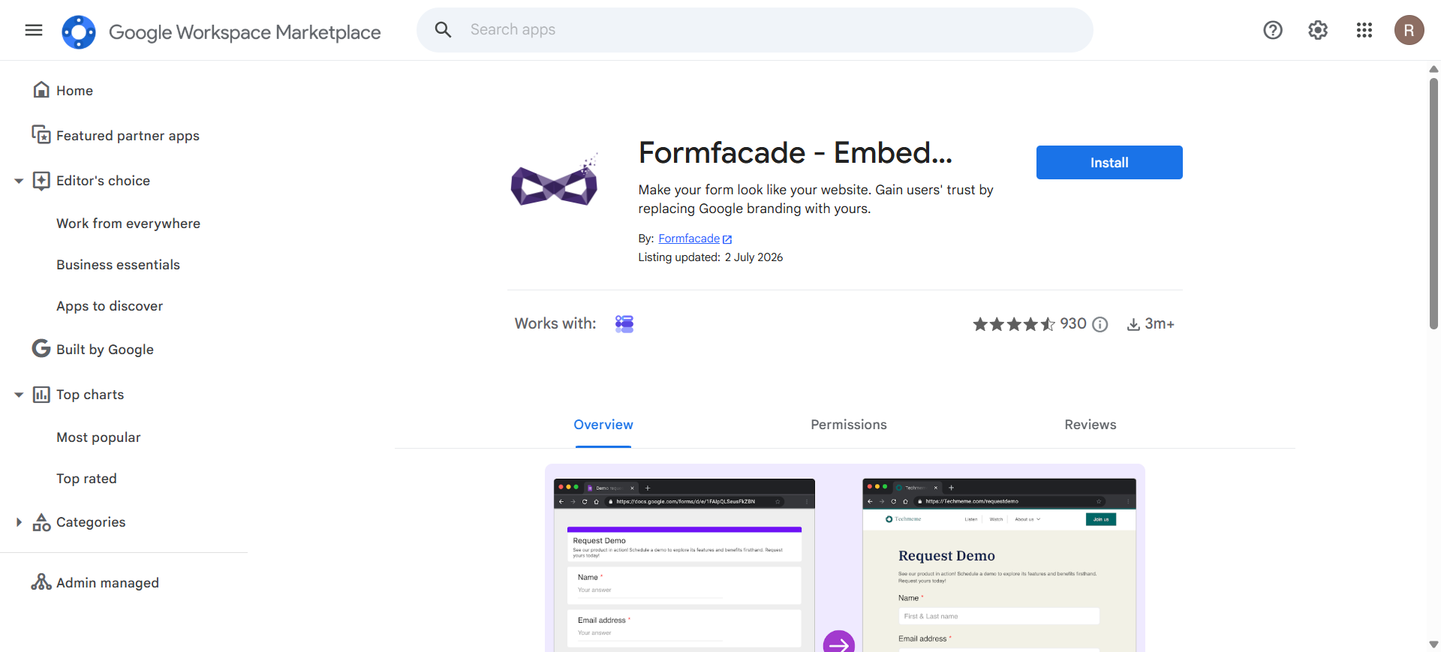Image resolution: width=1441 pixels, height=652 pixels.
Task: Open Work from everywhere
Action: coord(128,224)
